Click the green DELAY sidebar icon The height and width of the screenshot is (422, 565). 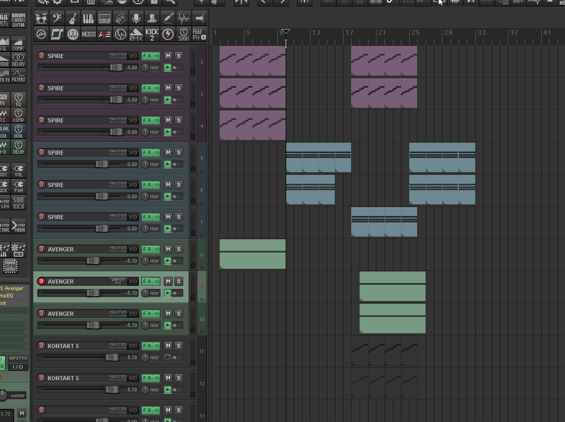coord(18,147)
